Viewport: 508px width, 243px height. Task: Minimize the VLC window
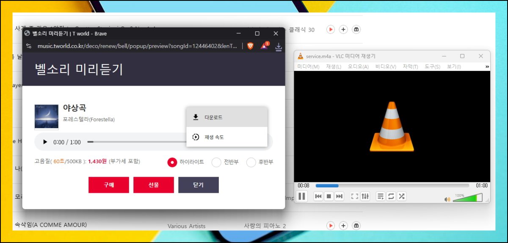click(x=444, y=56)
